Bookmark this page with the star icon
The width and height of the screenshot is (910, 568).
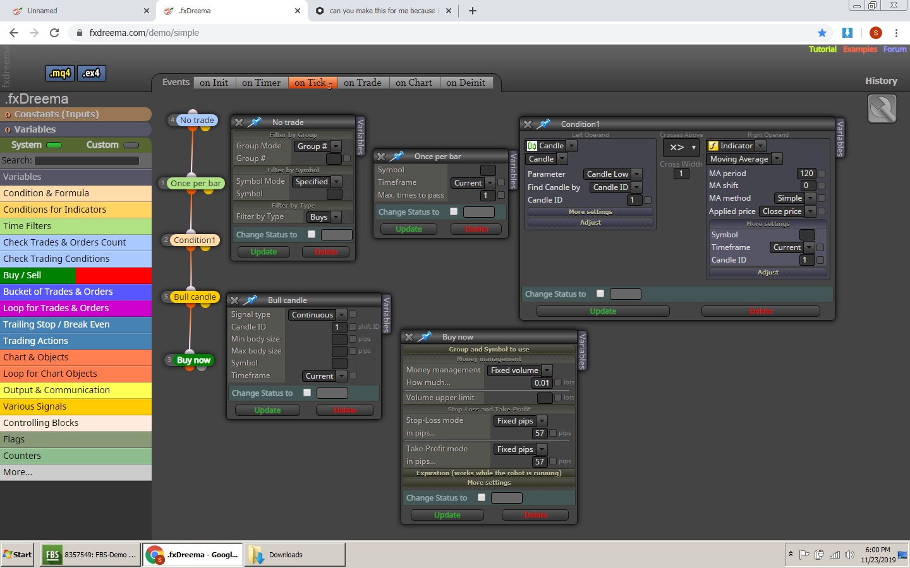pyautogui.click(x=822, y=33)
